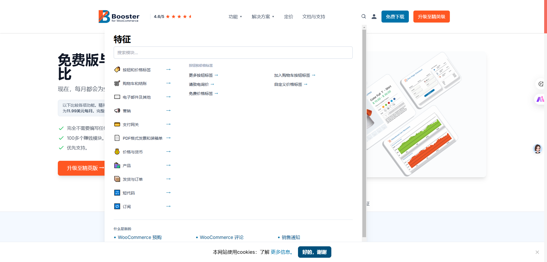Open the 更多按钮标签 link
The width and height of the screenshot is (547, 262).
pos(203,75)
